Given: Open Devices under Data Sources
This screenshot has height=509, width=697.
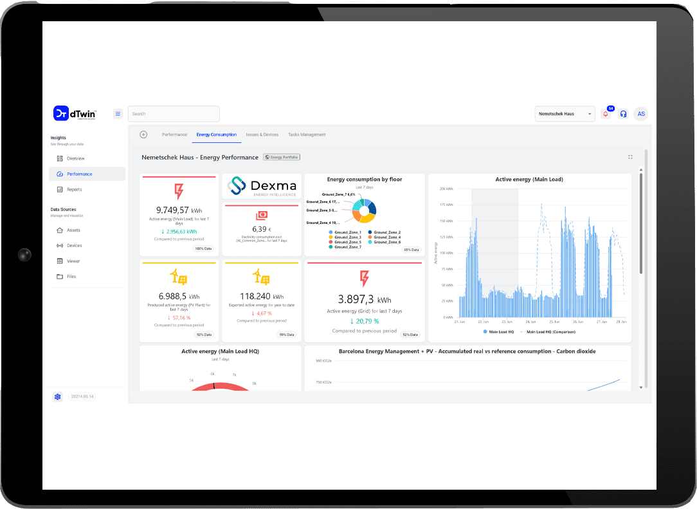Looking at the screenshot, I should point(74,246).
